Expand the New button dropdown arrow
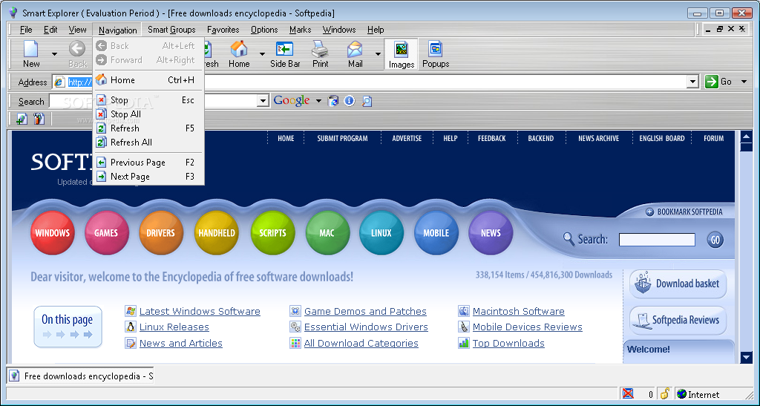This screenshot has height=406, width=760. (x=54, y=53)
